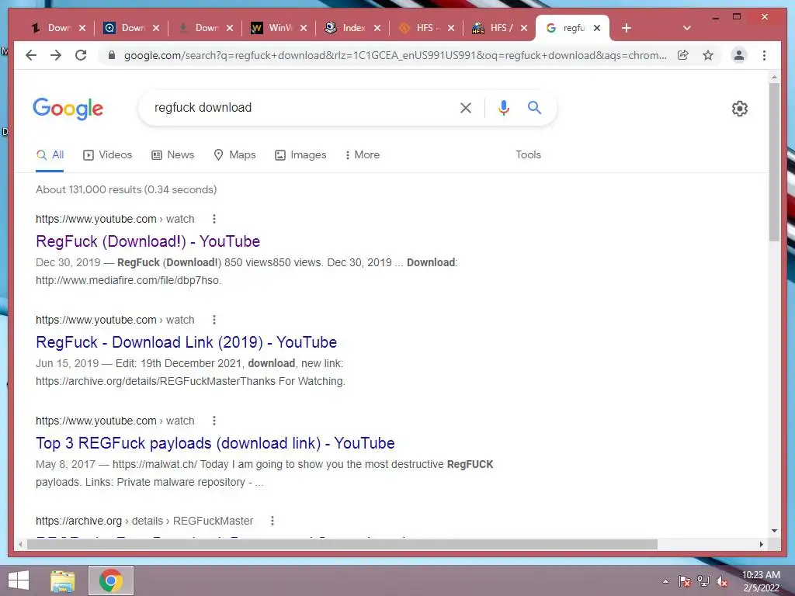795x596 pixels.
Task: Focus the address bar URL
Action: click(x=395, y=55)
